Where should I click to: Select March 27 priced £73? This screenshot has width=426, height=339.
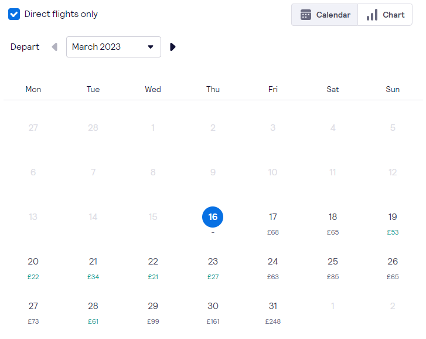point(33,313)
